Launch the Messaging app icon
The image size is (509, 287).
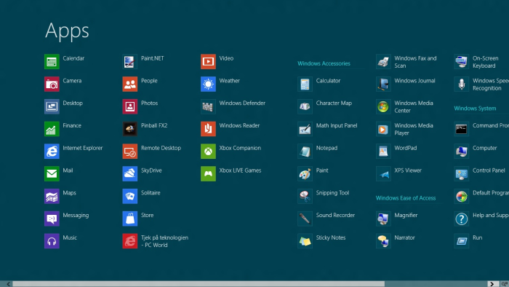(x=52, y=219)
